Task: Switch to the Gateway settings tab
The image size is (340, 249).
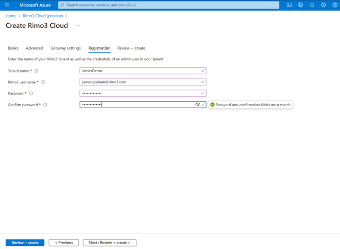Action: click(66, 48)
